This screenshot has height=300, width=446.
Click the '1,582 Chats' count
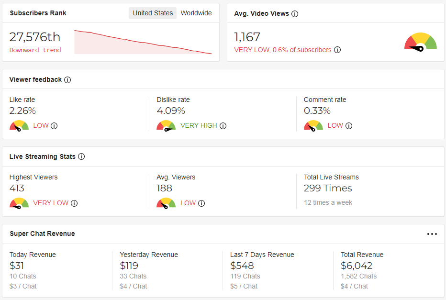(359, 276)
